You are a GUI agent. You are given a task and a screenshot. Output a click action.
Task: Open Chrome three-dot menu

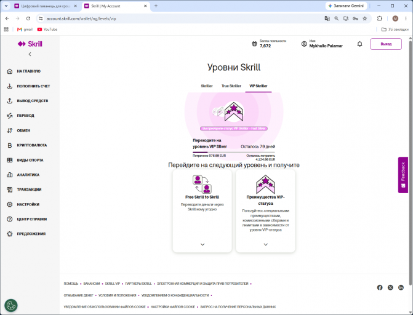tap(406, 18)
